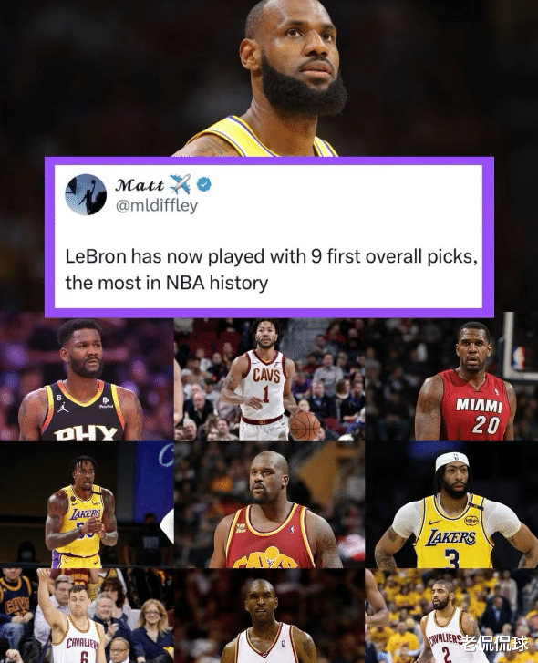Open the MIAMI number 20 photo
538x663 pixels.
[451, 377]
